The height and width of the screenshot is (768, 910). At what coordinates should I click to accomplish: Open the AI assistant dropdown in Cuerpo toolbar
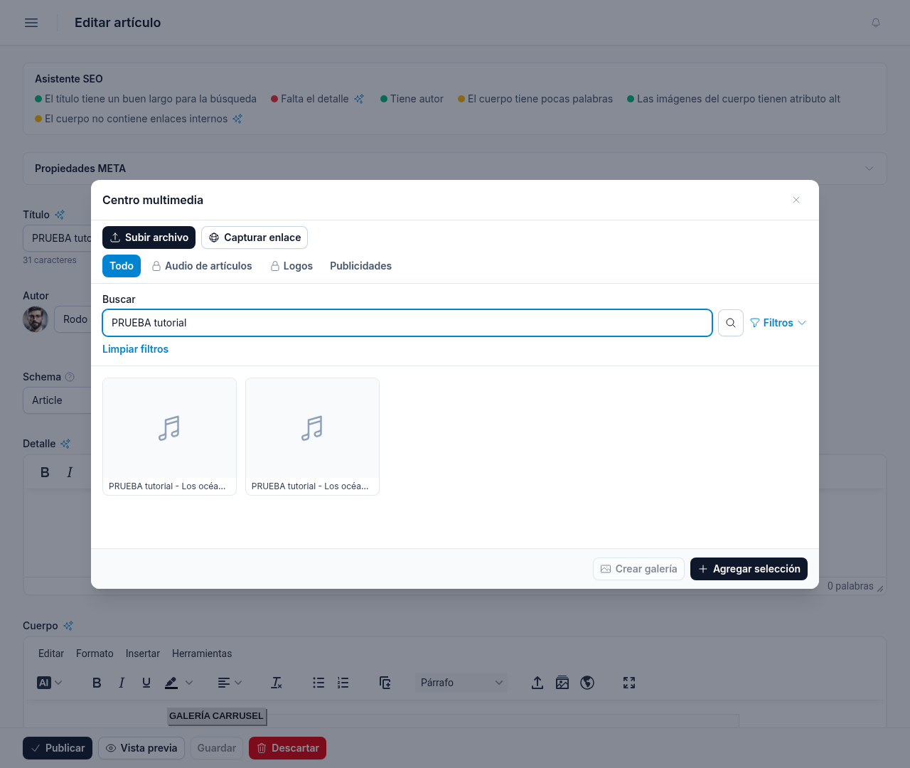50,683
